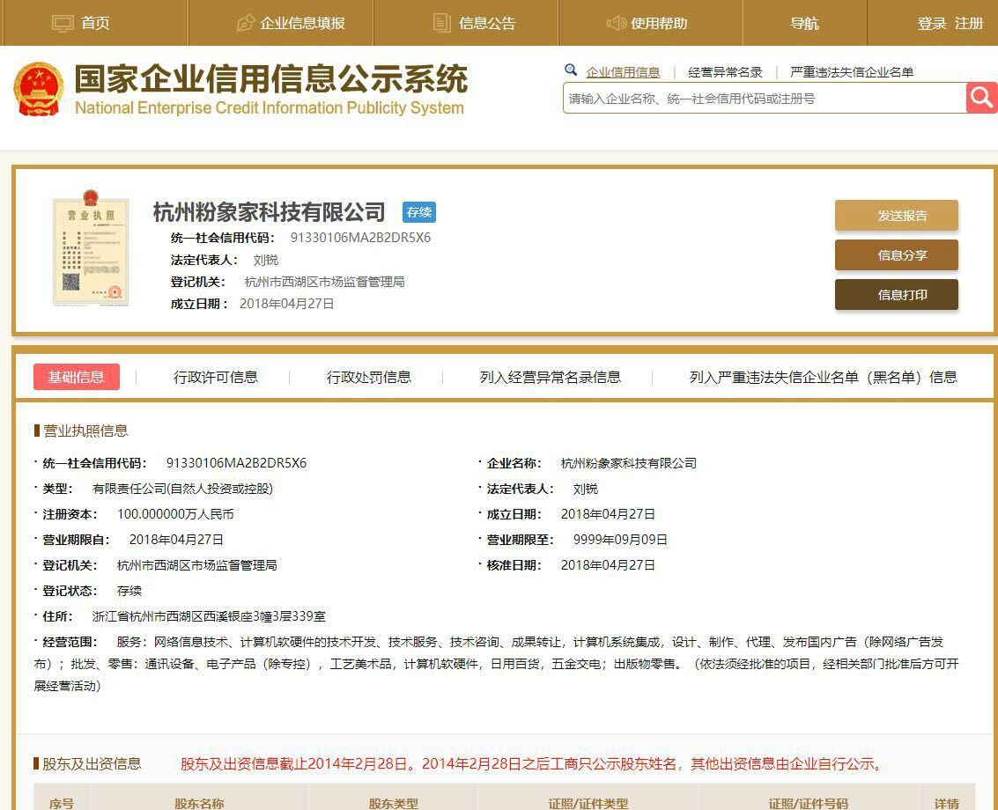Click credit code 91330106MA2B2DR5X6 in header card
The height and width of the screenshot is (810, 998).
(360, 238)
